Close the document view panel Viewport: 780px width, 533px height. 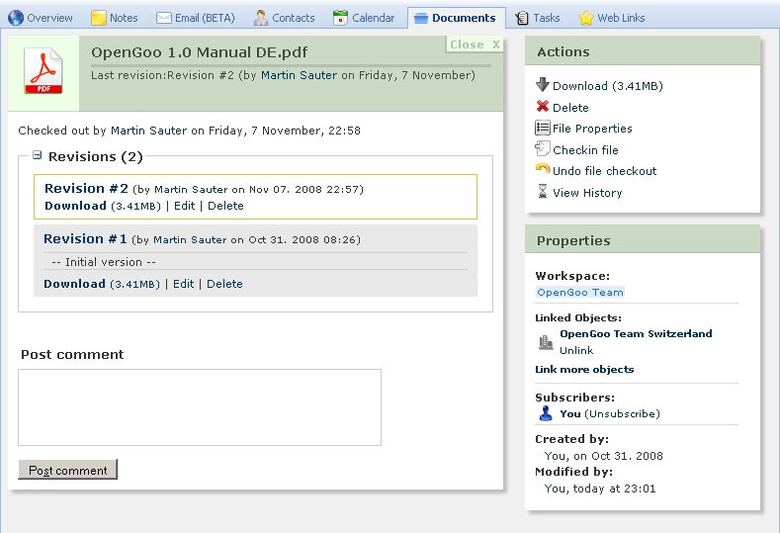click(x=475, y=44)
